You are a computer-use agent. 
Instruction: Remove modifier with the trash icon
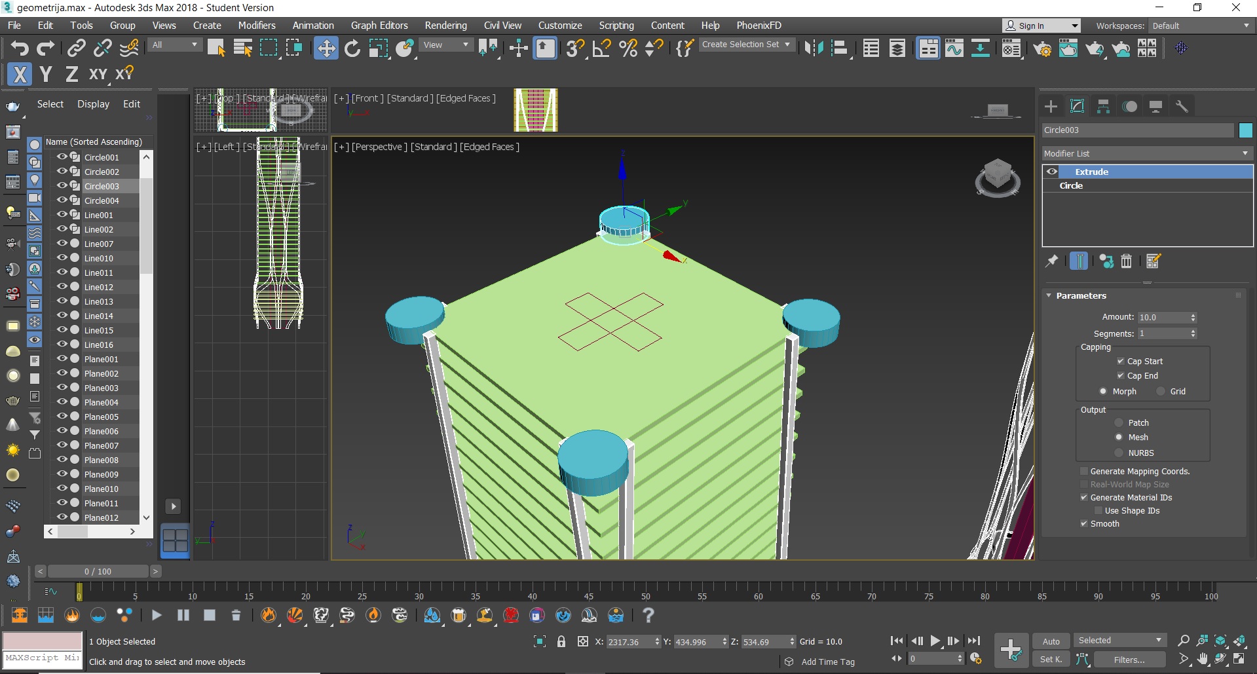(x=1126, y=261)
